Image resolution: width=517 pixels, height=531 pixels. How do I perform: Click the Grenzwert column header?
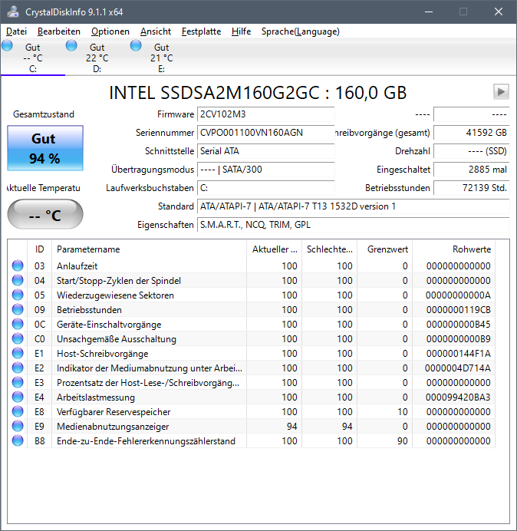[x=384, y=249]
